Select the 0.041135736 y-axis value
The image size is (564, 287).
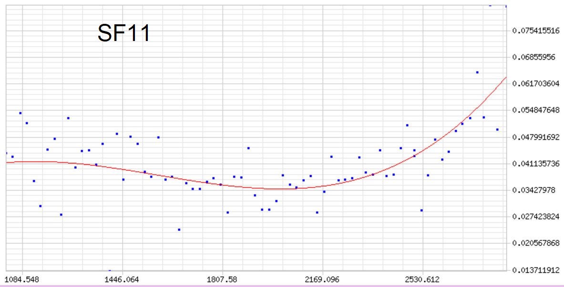tap(535, 164)
